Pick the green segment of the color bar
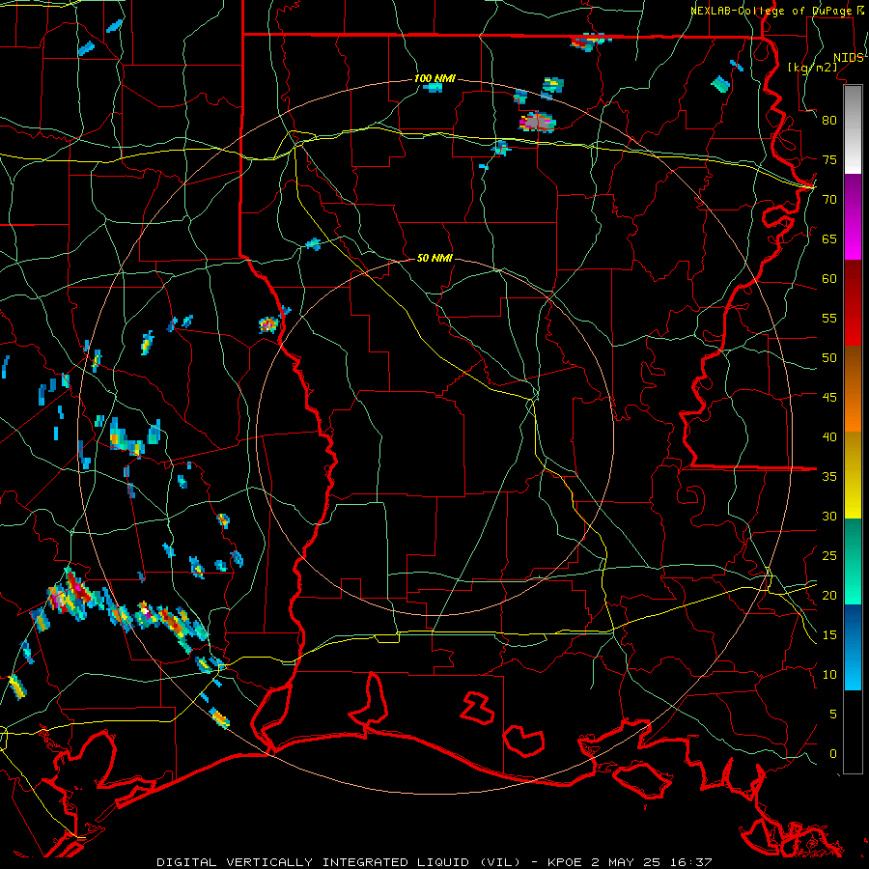This screenshot has width=869, height=869. (853, 561)
